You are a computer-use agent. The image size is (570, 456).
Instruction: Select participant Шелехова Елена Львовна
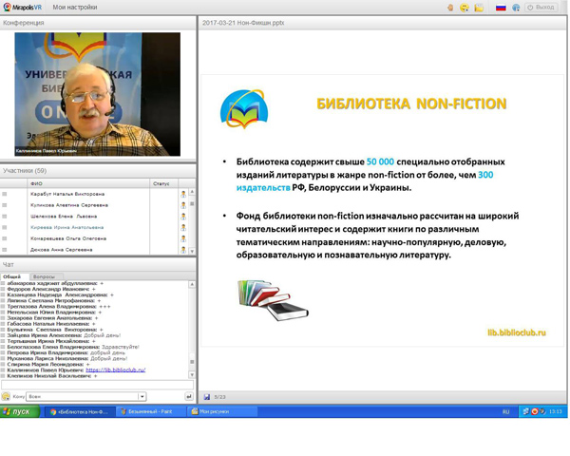[64, 217]
